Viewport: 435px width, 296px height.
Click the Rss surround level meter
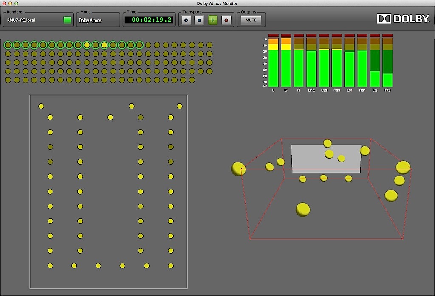[x=337, y=60]
